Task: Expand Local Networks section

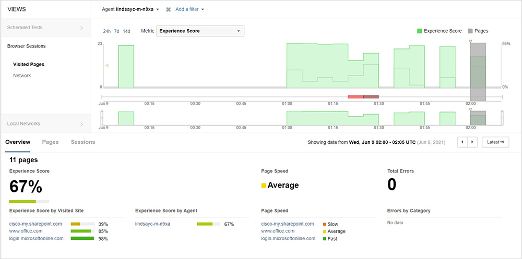Action: [x=45, y=124]
